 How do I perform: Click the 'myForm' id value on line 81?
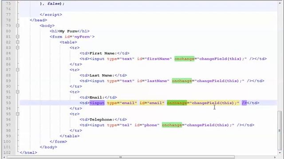pyautogui.click(x=82, y=37)
